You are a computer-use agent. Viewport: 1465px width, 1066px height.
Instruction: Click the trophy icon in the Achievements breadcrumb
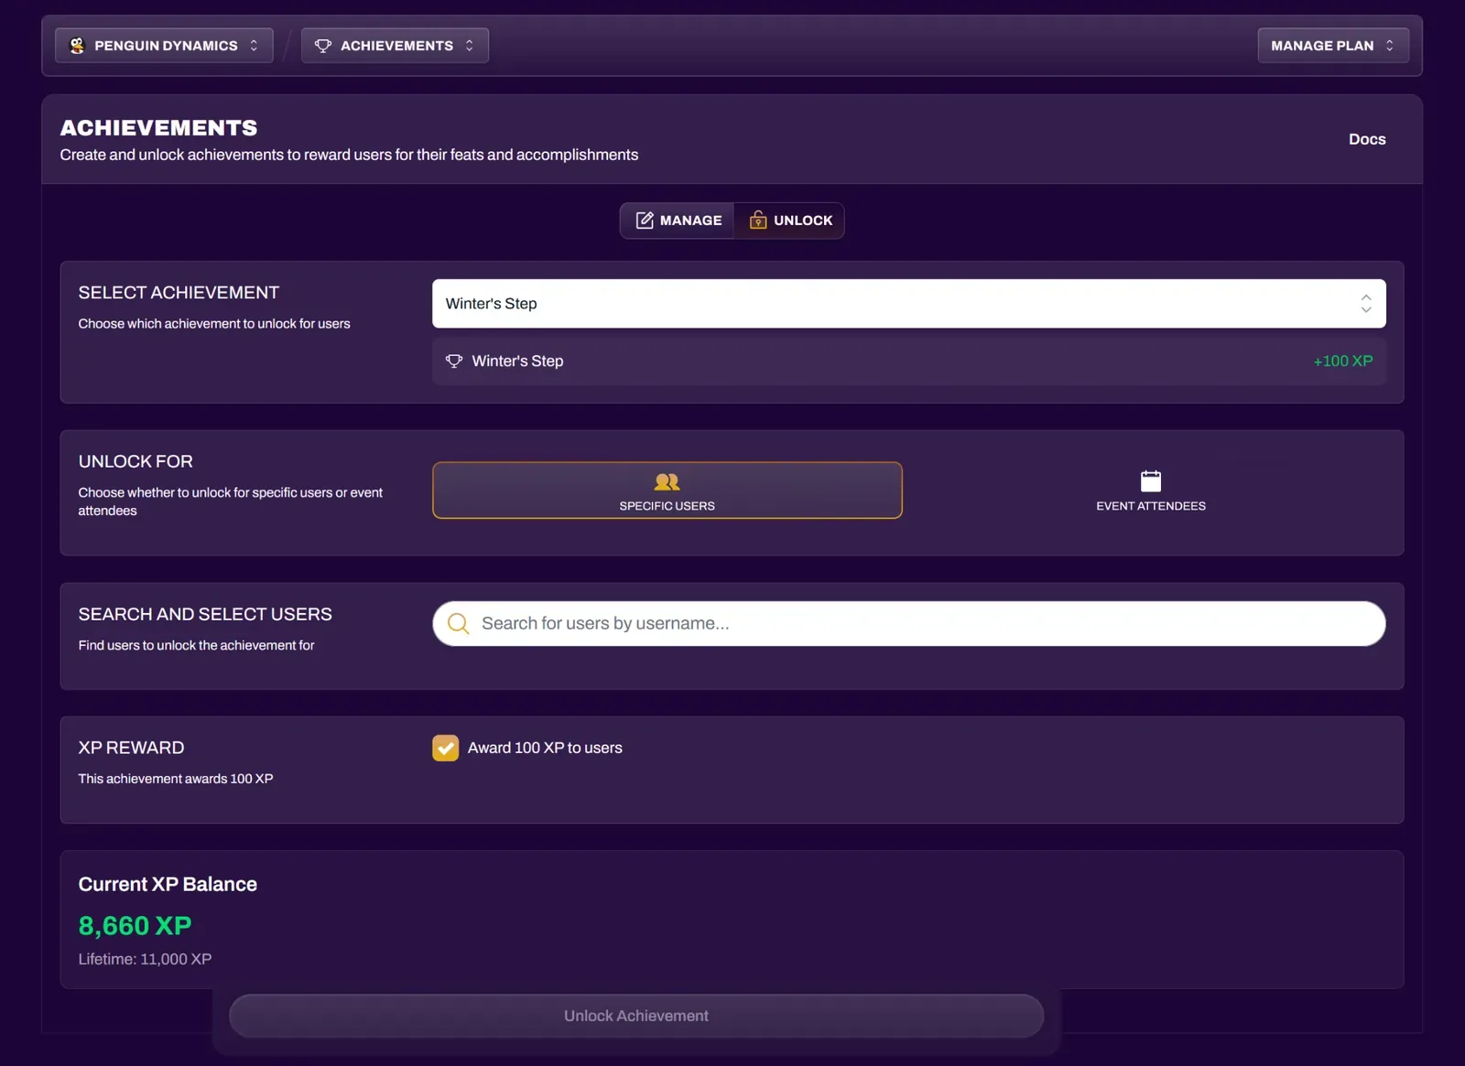click(x=322, y=45)
